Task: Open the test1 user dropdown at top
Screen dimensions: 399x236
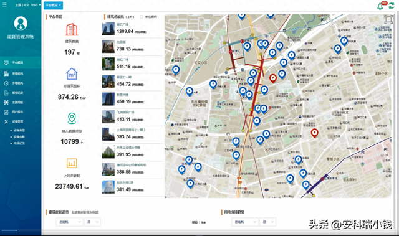Action: tap(36, 5)
